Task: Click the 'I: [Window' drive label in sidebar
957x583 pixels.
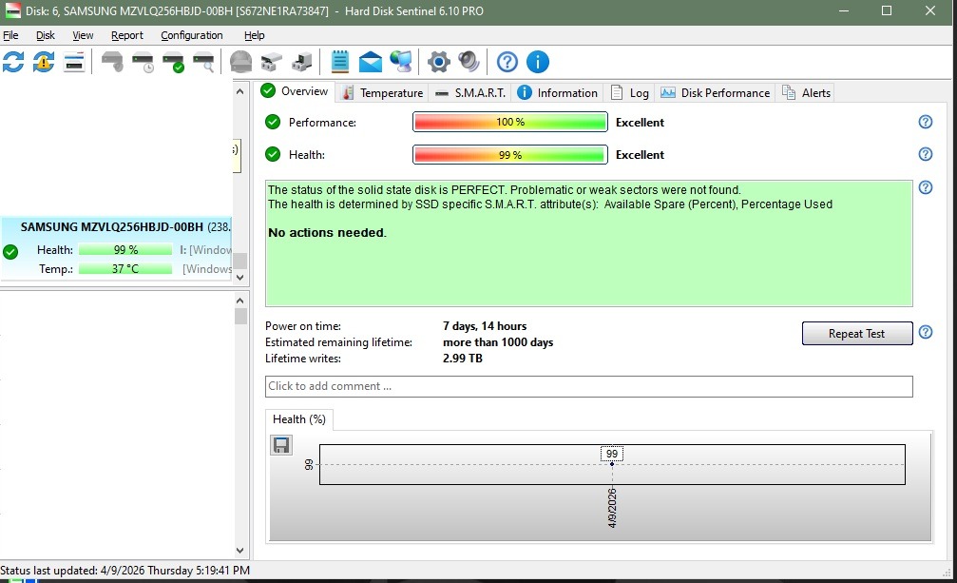Action: [x=205, y=250]
